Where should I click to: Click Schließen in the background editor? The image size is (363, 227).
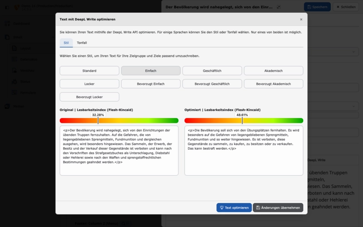tap(346, 7)
